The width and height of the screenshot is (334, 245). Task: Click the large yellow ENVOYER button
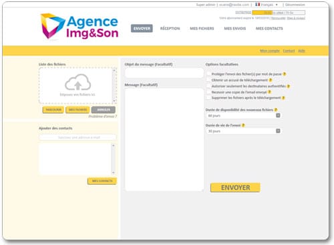tap(235, 187)
